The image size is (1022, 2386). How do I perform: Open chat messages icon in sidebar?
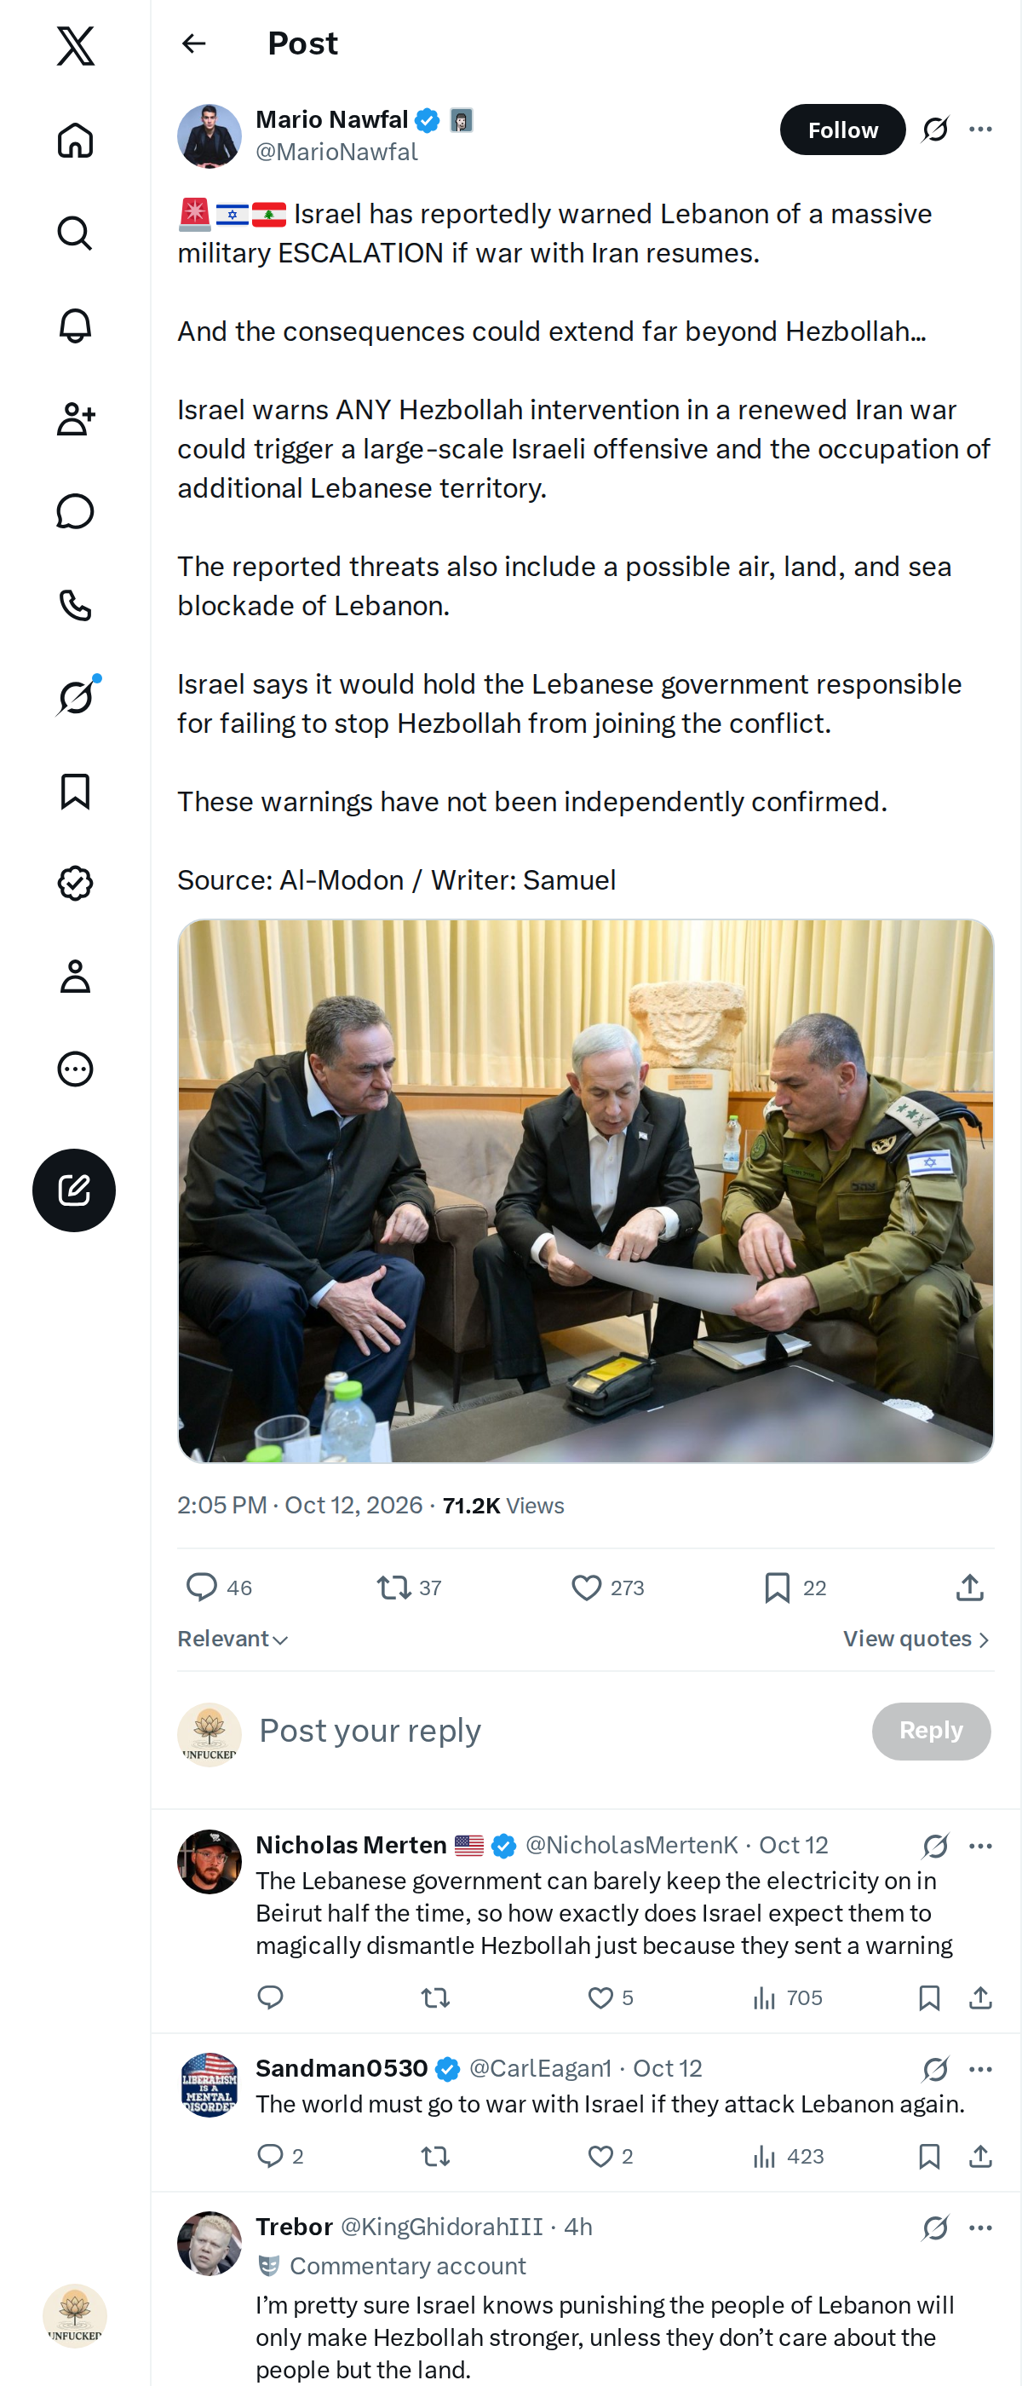pyautogui.click(x=75, y=511)
